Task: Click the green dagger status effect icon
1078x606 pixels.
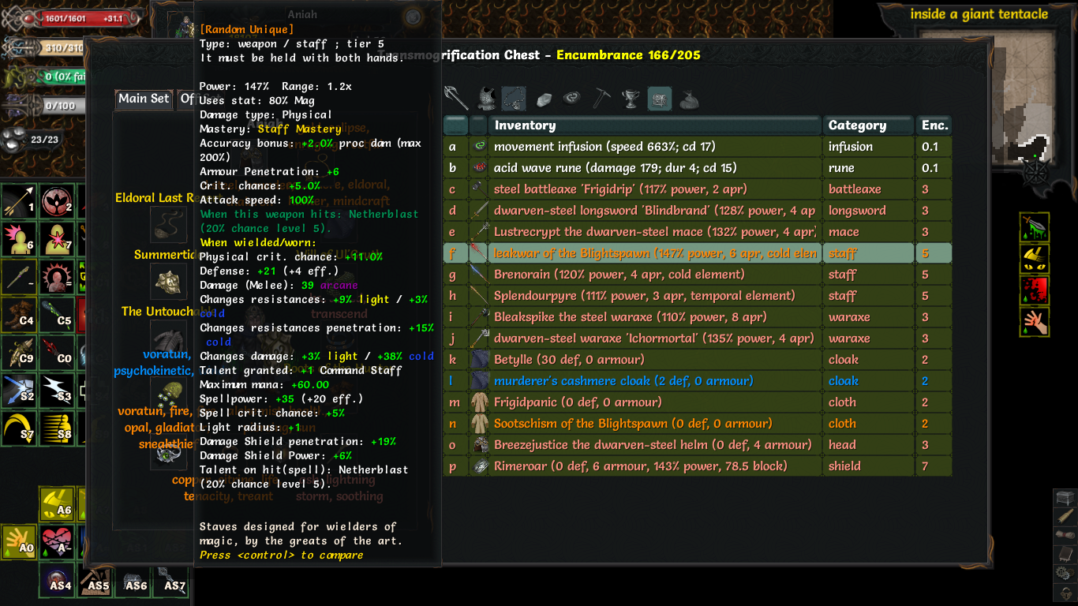Action: tap(1035, 227)
